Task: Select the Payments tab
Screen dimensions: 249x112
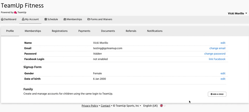Action: 84,31
